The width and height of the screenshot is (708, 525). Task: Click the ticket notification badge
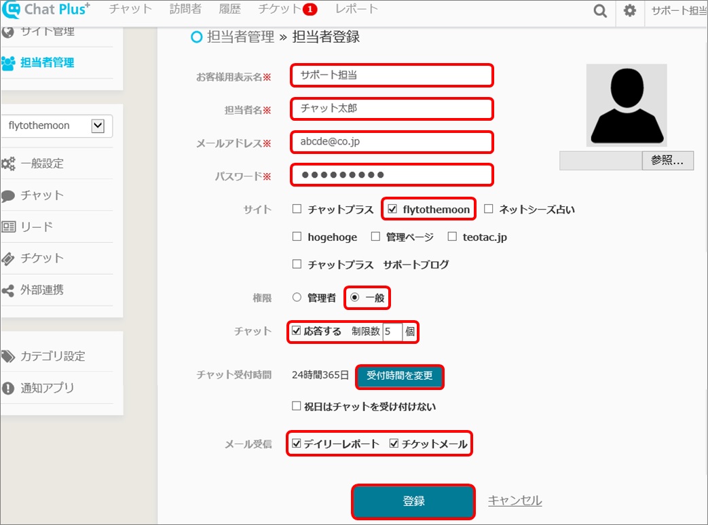pyautogui.click(x=310, y=9)
